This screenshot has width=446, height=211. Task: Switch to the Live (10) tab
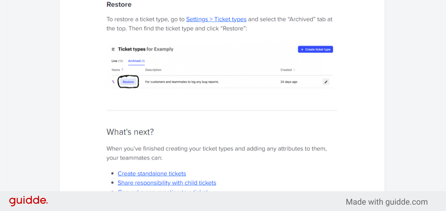(x=117, y=61)
